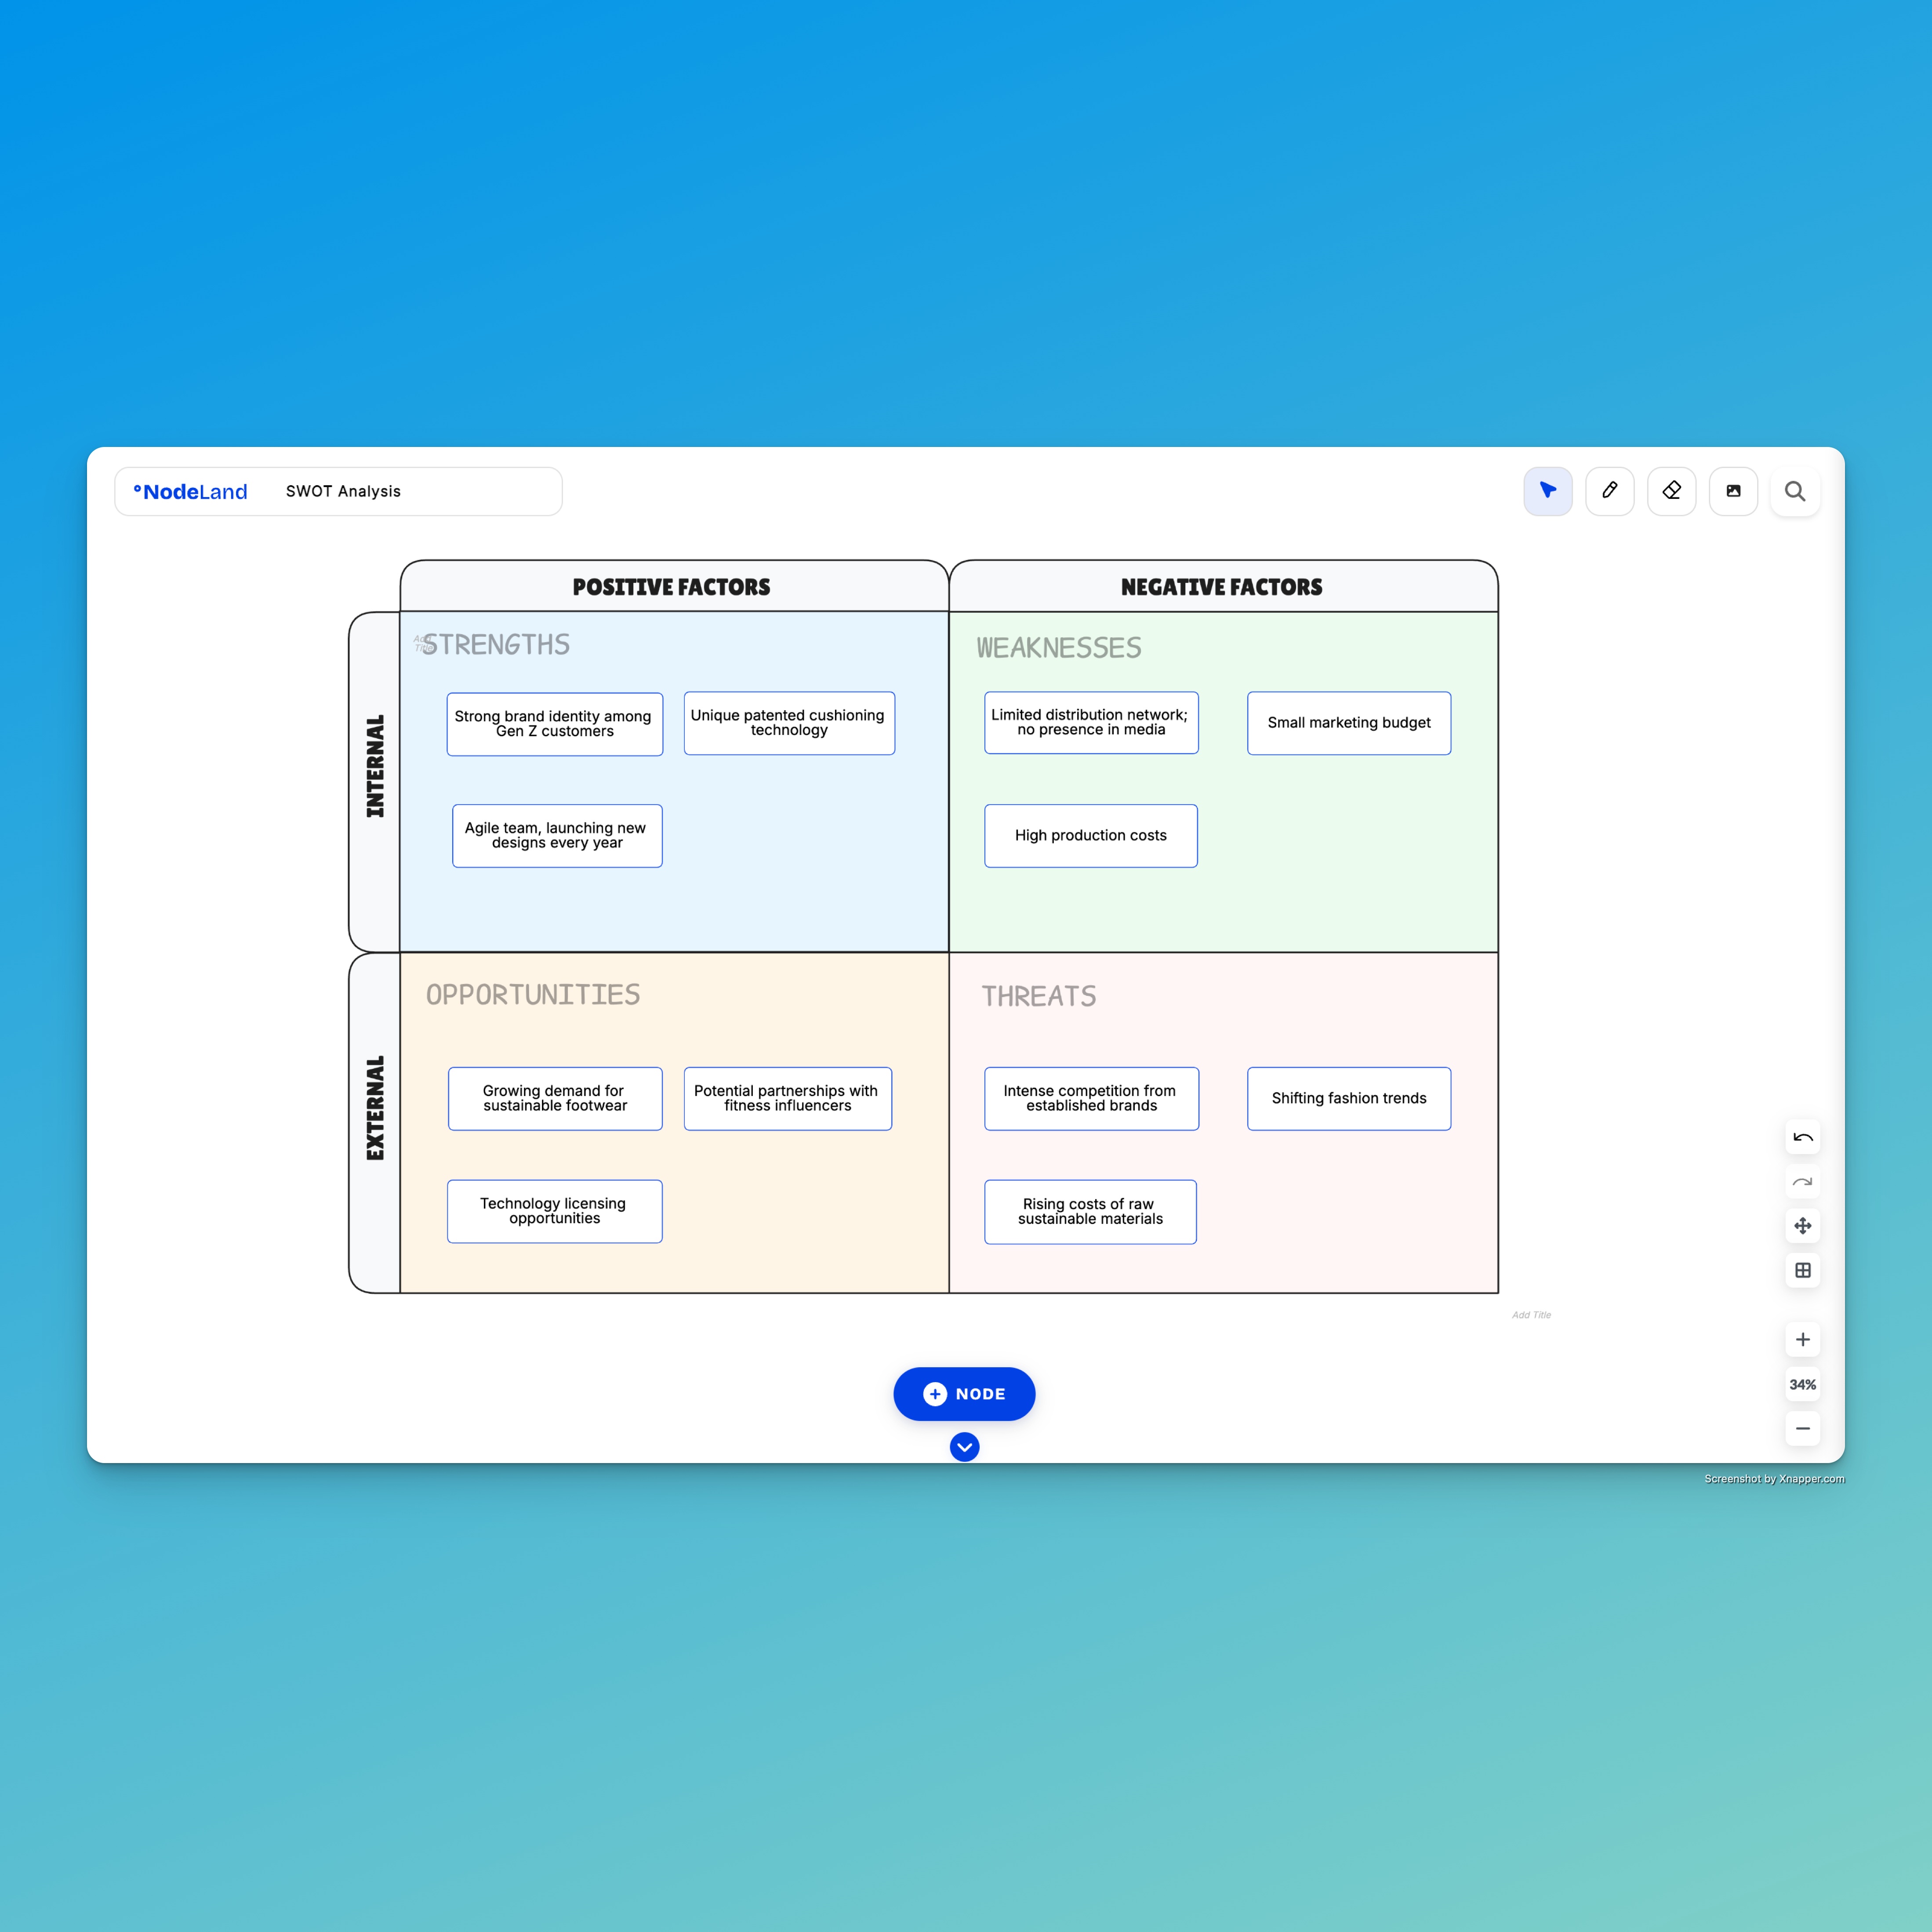Image resolution: width=1932 pixels, height=1932 pixels.
Task: Click the redo arrow
Action: tap(1802, 1182)
